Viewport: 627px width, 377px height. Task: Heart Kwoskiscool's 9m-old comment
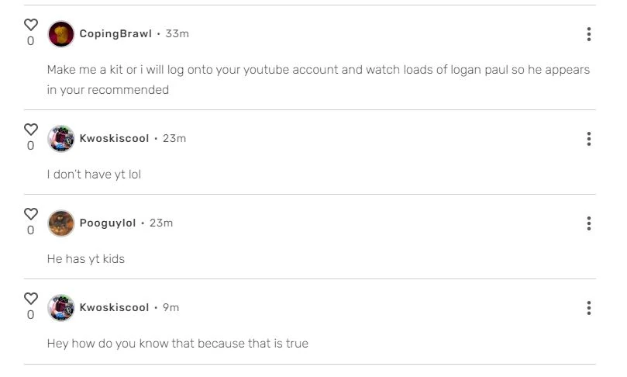click(31, 299)
